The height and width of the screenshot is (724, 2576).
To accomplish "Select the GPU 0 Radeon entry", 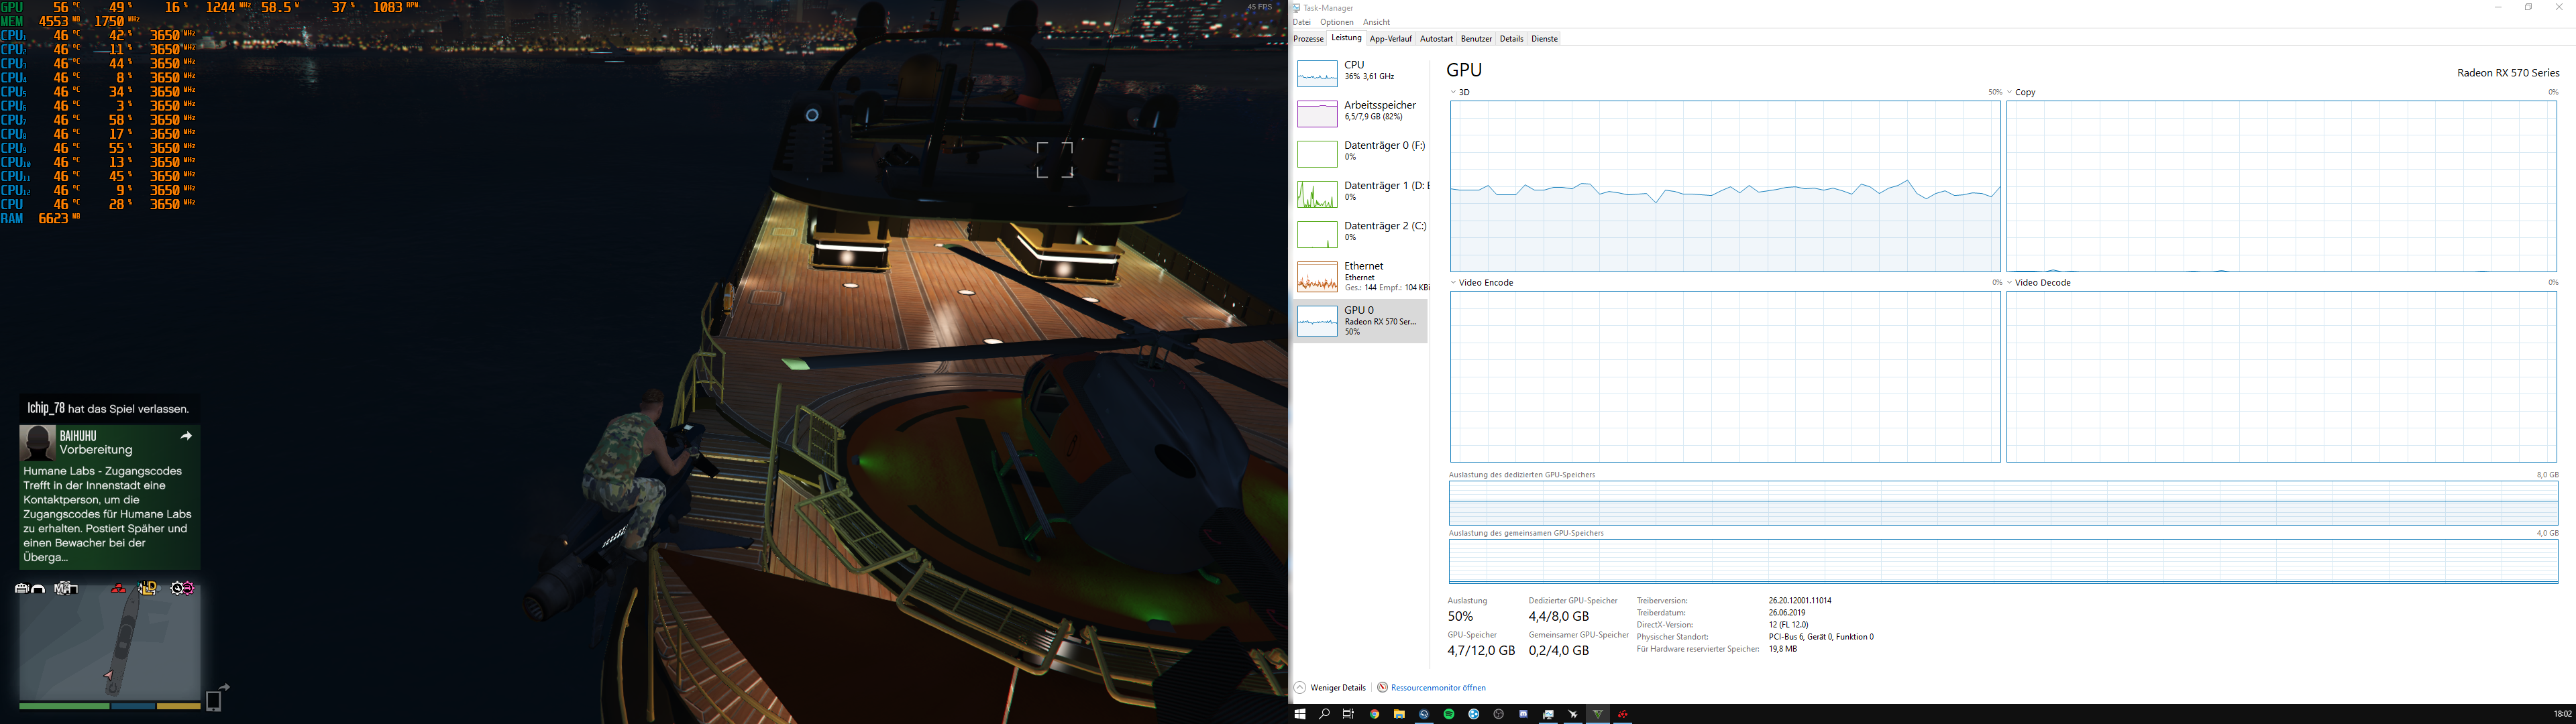I will pos(1360,321).
